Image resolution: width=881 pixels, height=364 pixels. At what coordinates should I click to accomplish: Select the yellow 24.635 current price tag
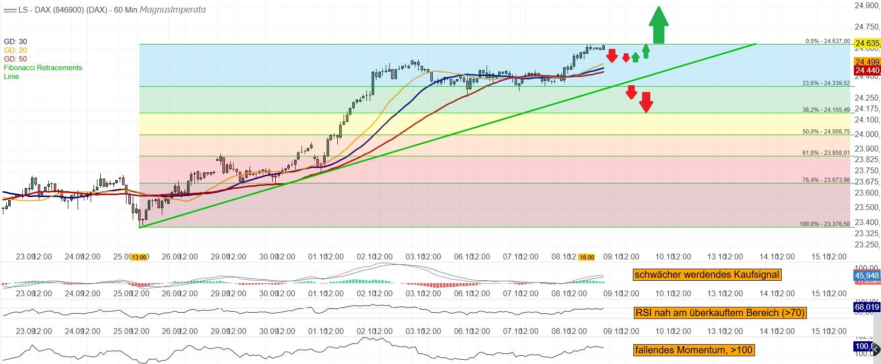tap(866, 43)
